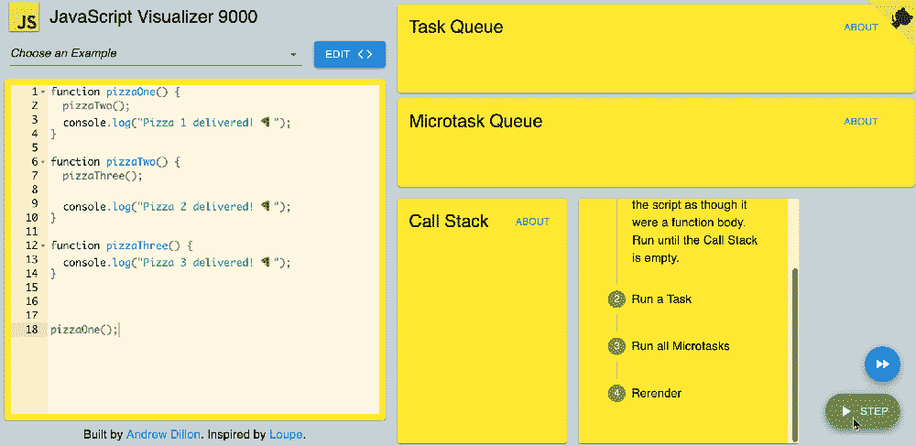This screenshot has height=446, width=916.
Task: Collapse the pizzaThree function fold arrow
Action: pyautogui.click(x=43, y=245)
